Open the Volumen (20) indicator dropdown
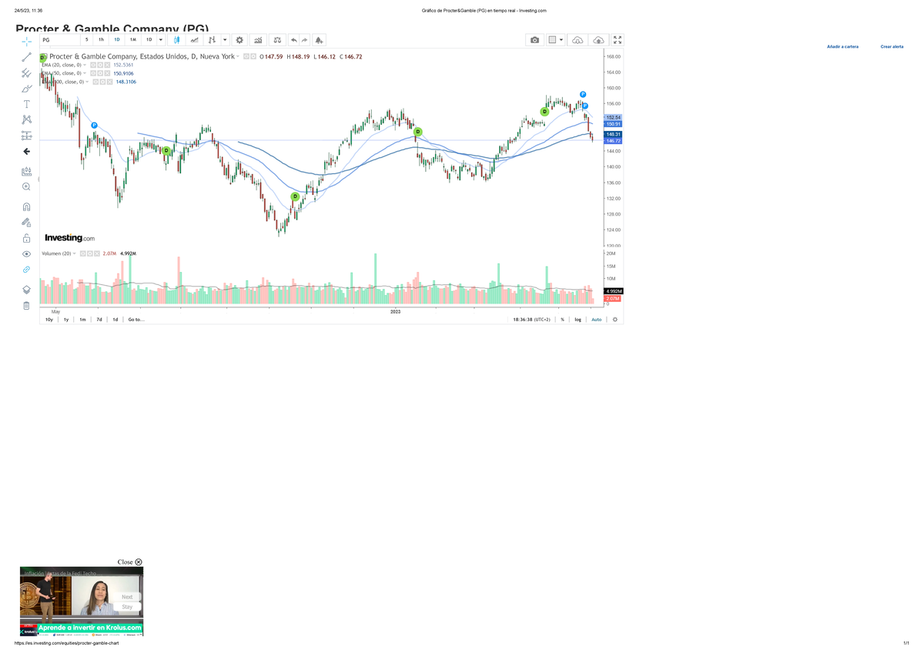 tap(75, 253)
